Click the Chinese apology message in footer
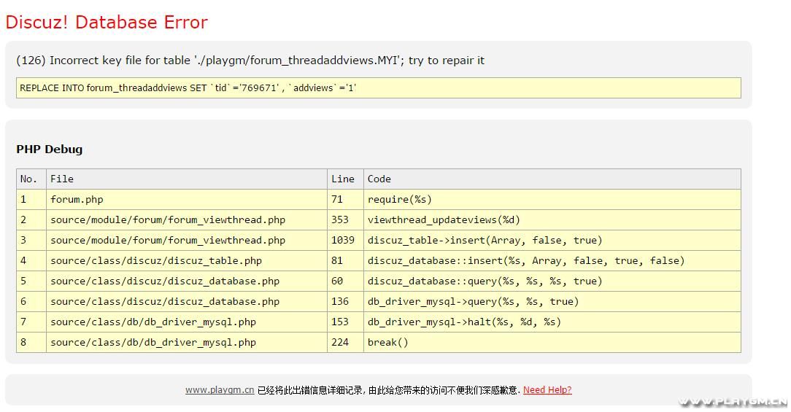The image size is (791, 412). point(388,390)
